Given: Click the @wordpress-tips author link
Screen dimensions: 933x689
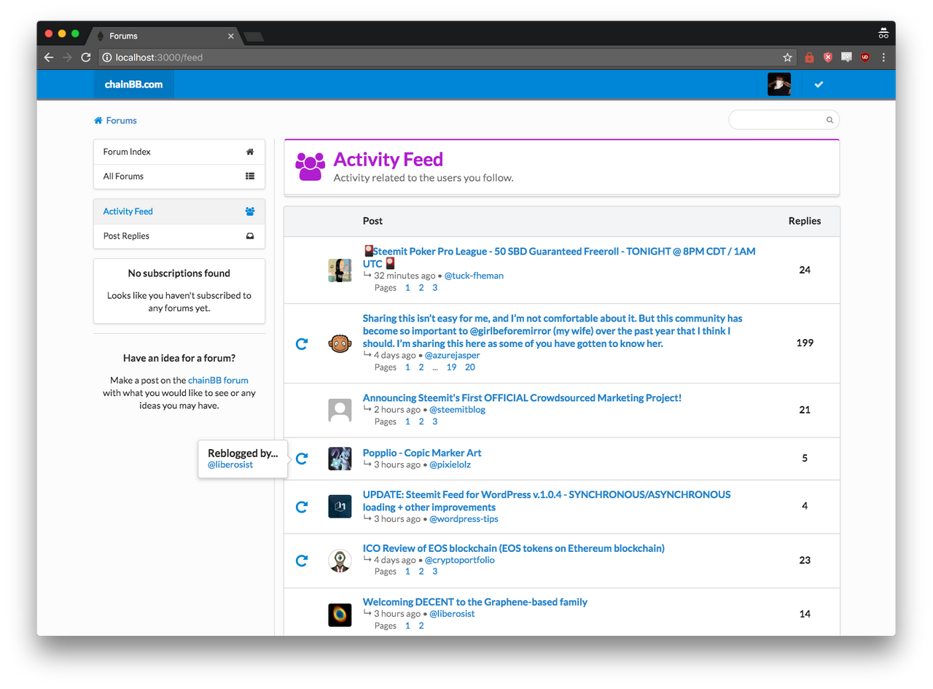Looking at the screenshot, I should [464, 520].
